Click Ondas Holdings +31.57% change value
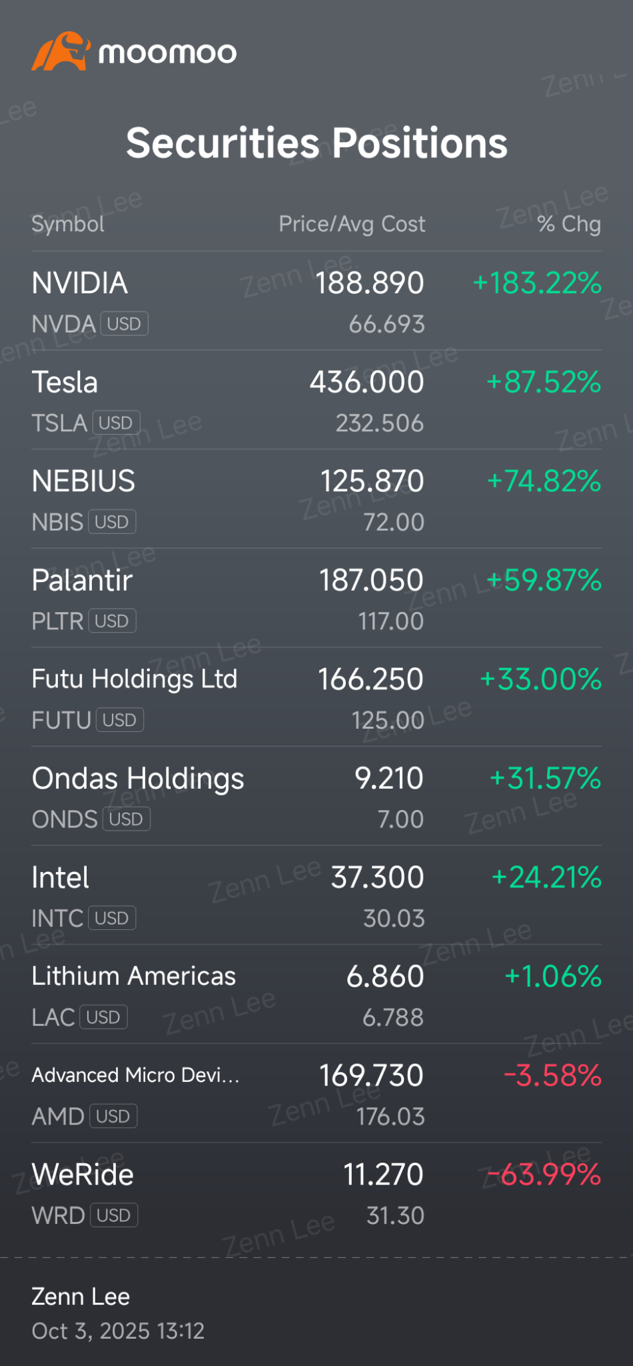 click(545, 778)
